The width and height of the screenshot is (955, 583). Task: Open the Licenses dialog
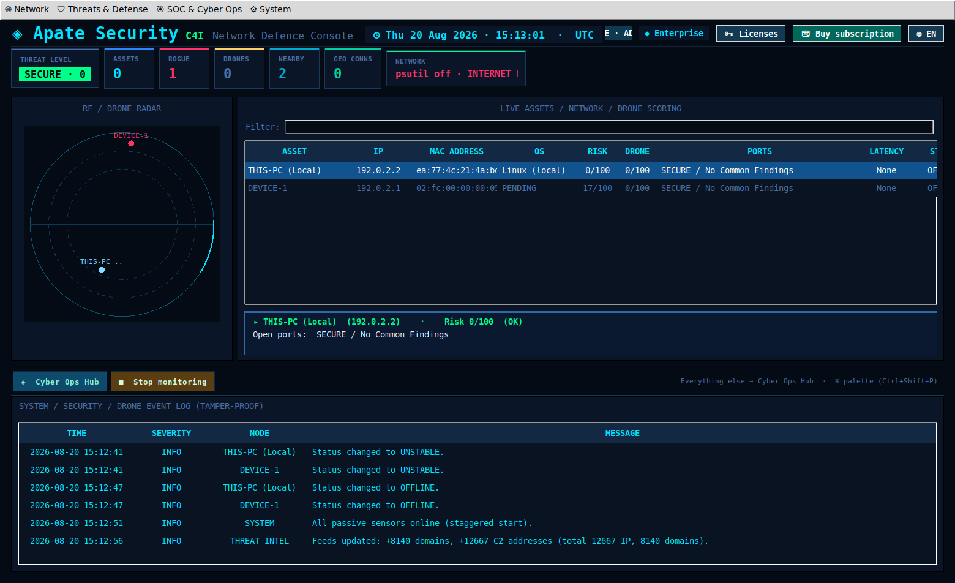(x=751, y=34)
